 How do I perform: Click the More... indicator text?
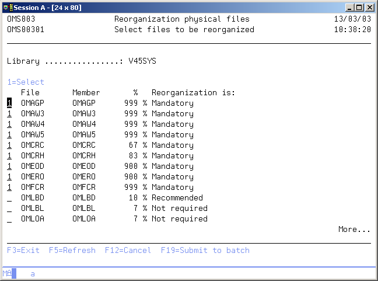[x=354, y=230]
